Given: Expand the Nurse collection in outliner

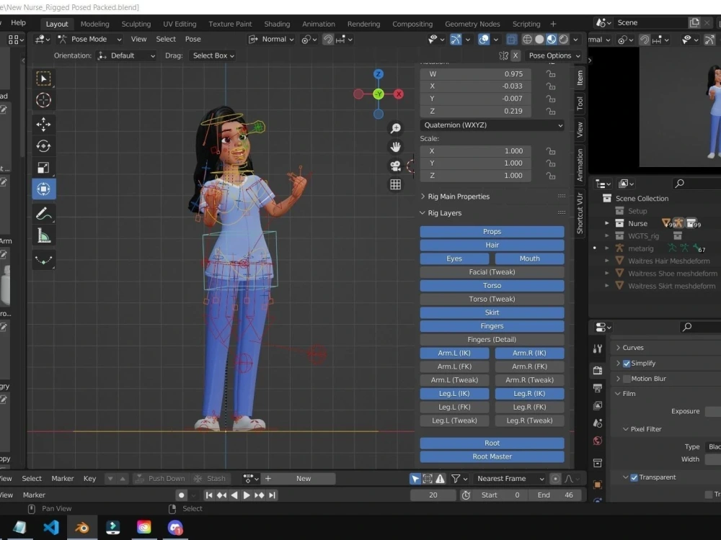Looking at the screenshot, I should [x=607, y=224].
